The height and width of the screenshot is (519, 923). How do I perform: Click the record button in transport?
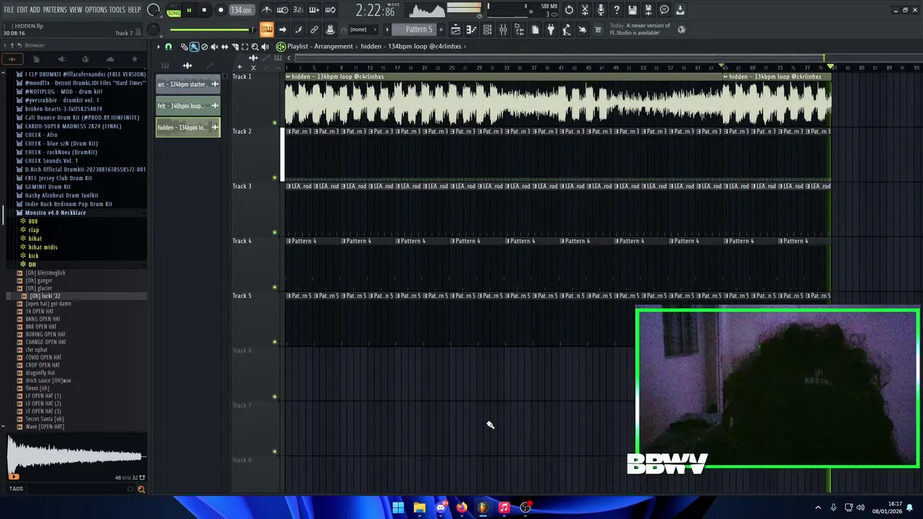[221, 10]
